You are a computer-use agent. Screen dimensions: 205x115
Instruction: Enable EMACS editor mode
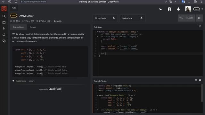point(190,18)
